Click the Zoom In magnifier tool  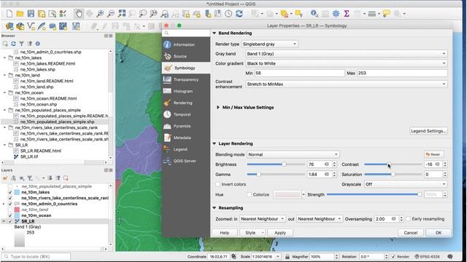[100, 14]
